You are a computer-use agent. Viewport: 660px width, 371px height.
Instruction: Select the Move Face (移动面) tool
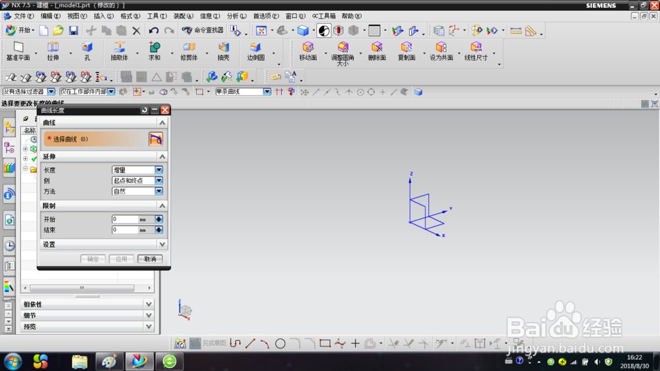pos(308,51)
